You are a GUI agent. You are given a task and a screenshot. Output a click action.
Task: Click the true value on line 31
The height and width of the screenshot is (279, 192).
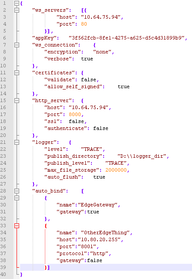[93, 212]
